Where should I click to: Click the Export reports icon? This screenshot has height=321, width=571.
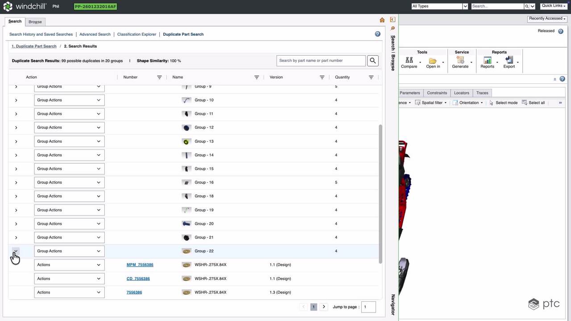pos(509,61)
